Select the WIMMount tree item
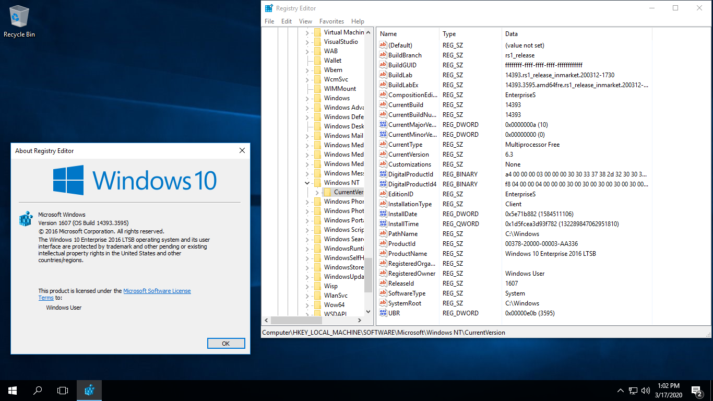713x401 pixels. (340, 89)
